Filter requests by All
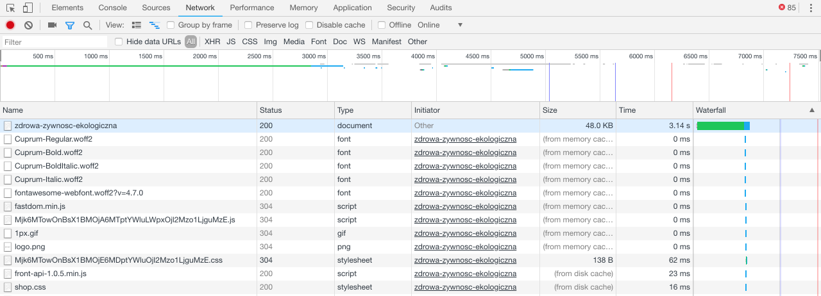The width and height of the screenshot is (821, 296). tap(190, 42)
